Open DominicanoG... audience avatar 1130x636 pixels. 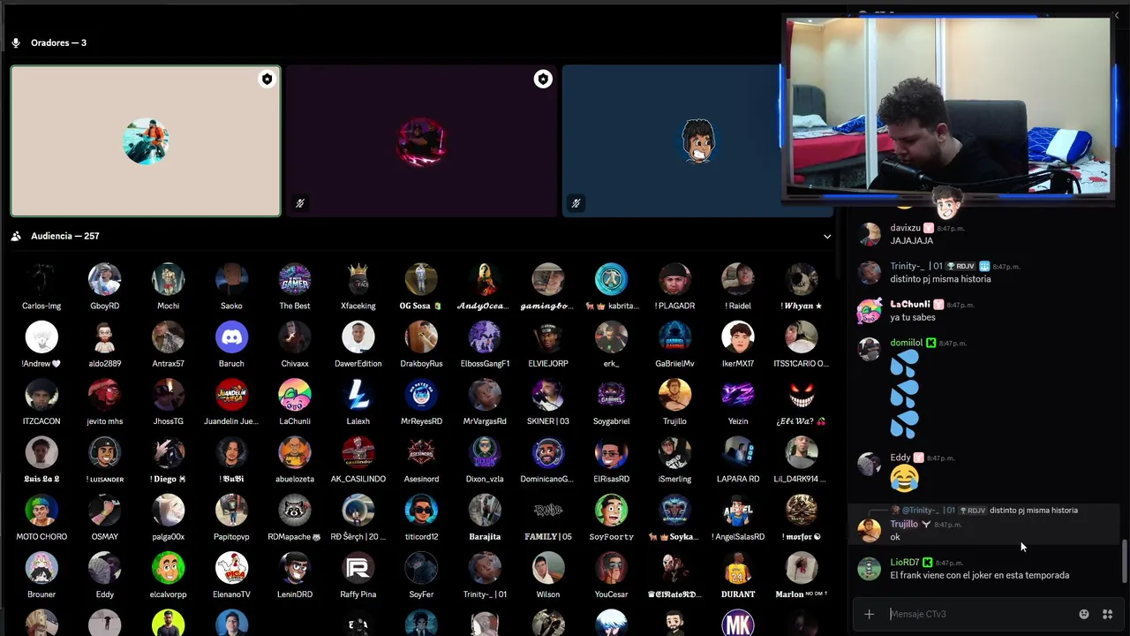(x=547, y=452)
